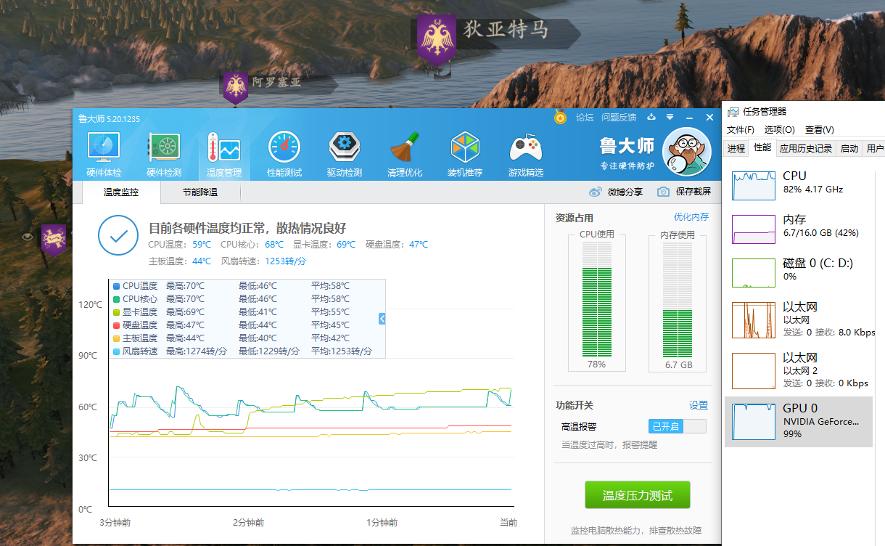Click the blue checkmark status circle
The height and width of the screenshot is (546, 885).
point(118,235)
